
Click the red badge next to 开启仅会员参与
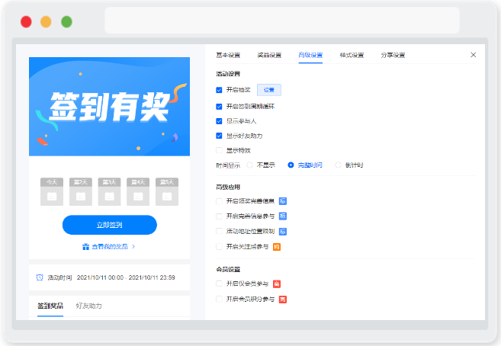point(277,284)
